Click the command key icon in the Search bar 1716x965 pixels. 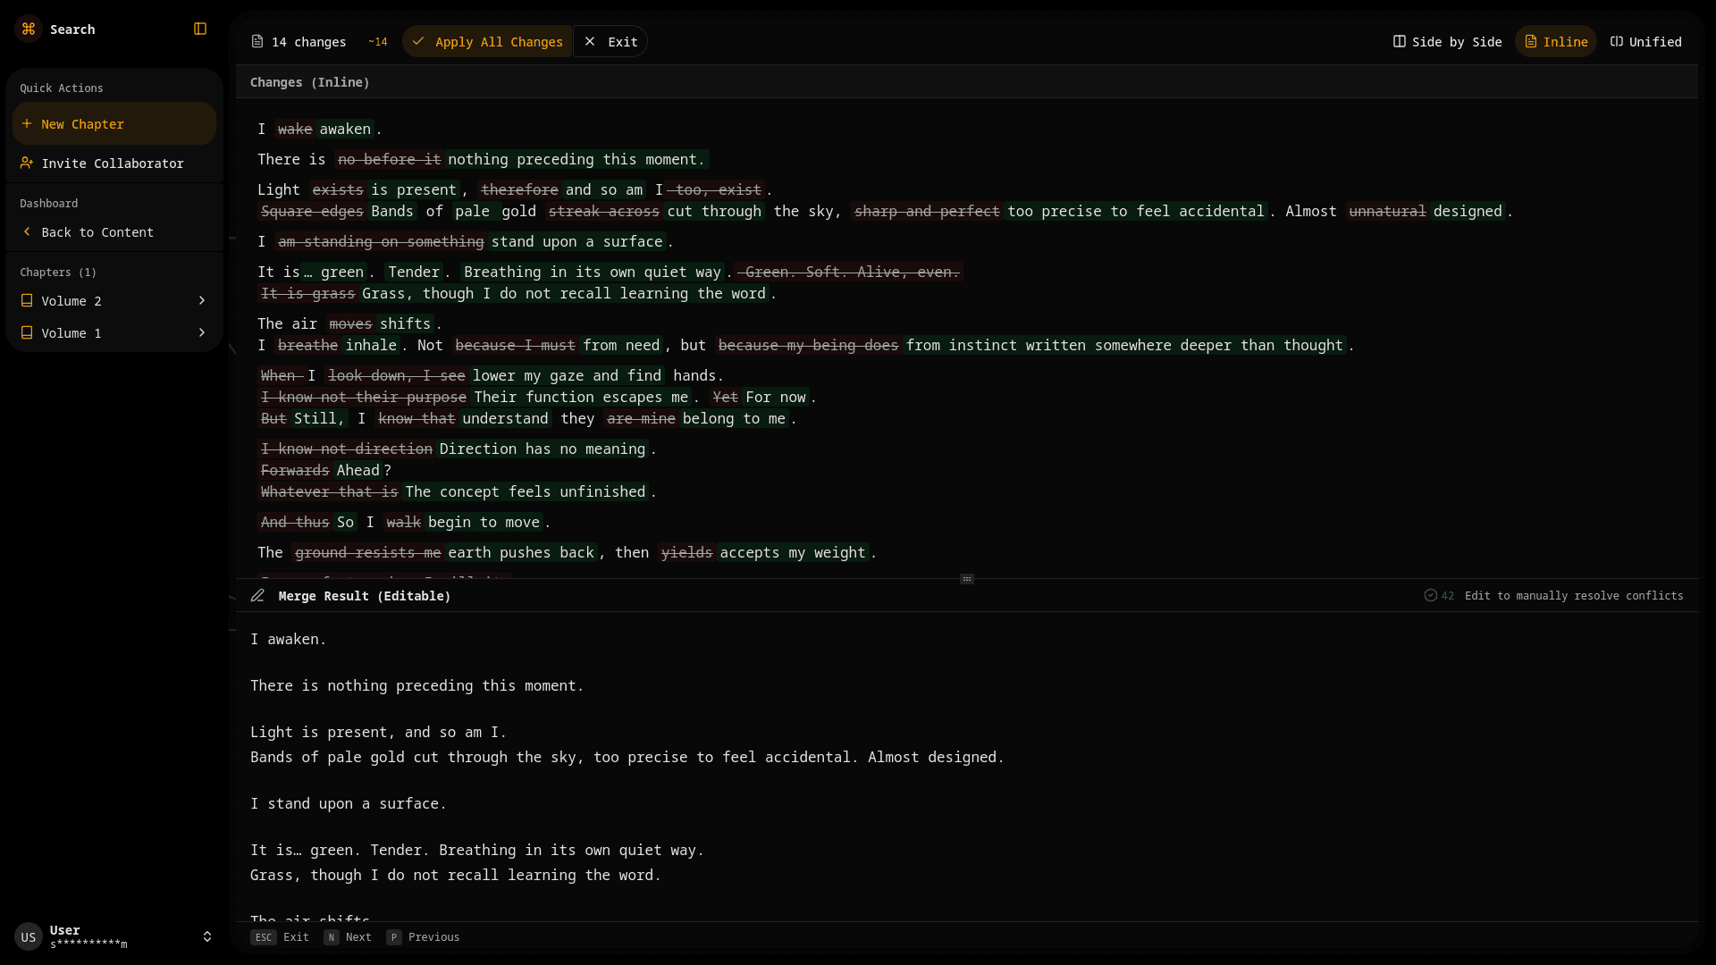point(28,29)
